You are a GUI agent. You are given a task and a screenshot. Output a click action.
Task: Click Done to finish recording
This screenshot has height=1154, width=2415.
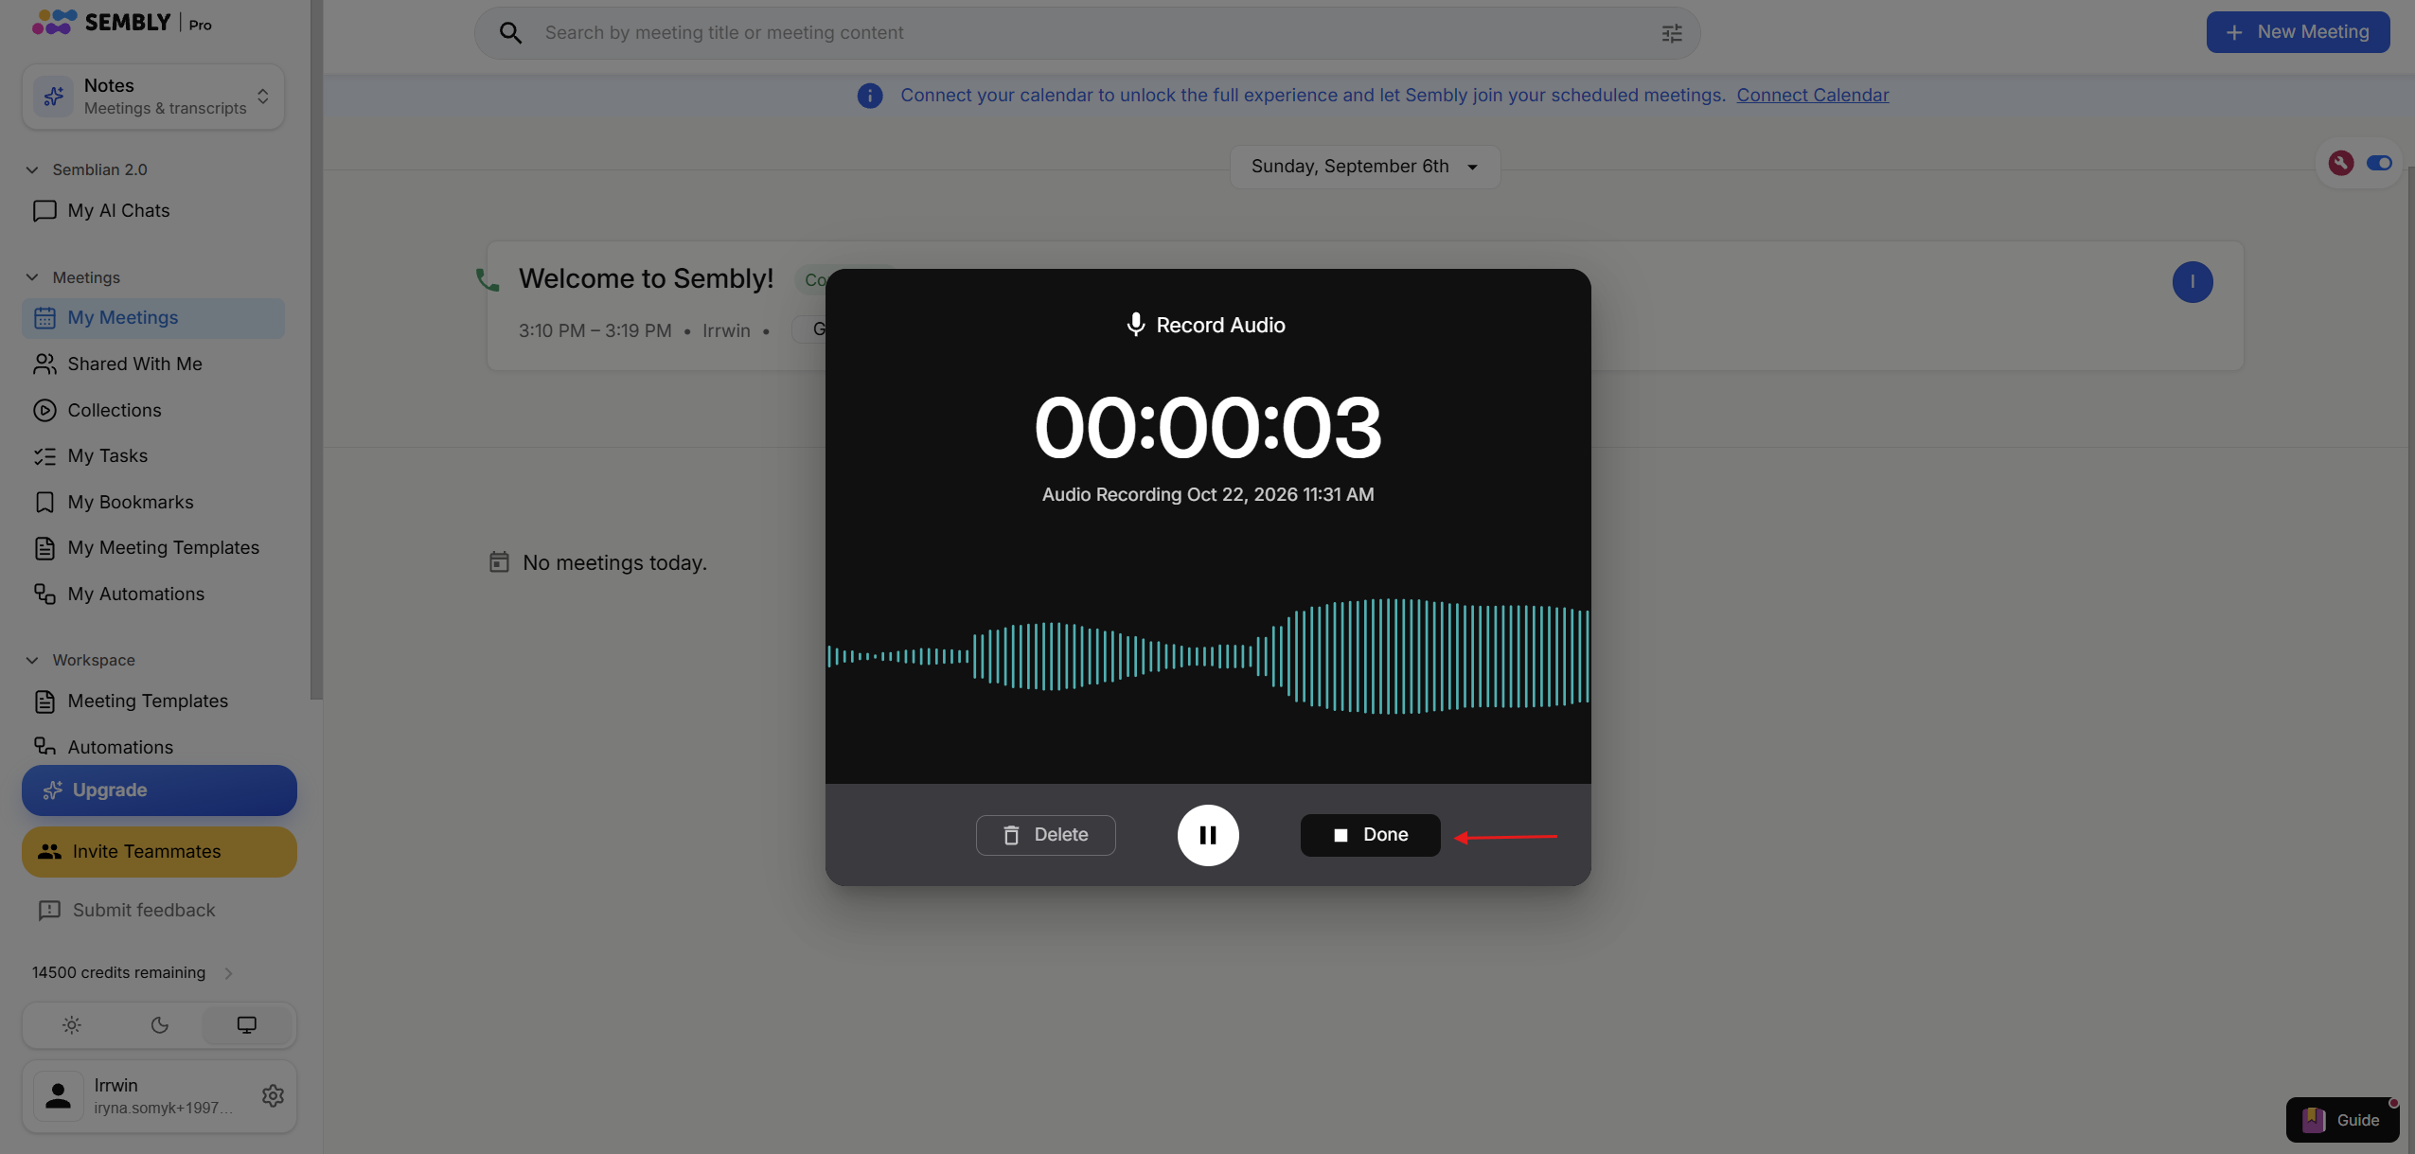tap(1370, 835)
